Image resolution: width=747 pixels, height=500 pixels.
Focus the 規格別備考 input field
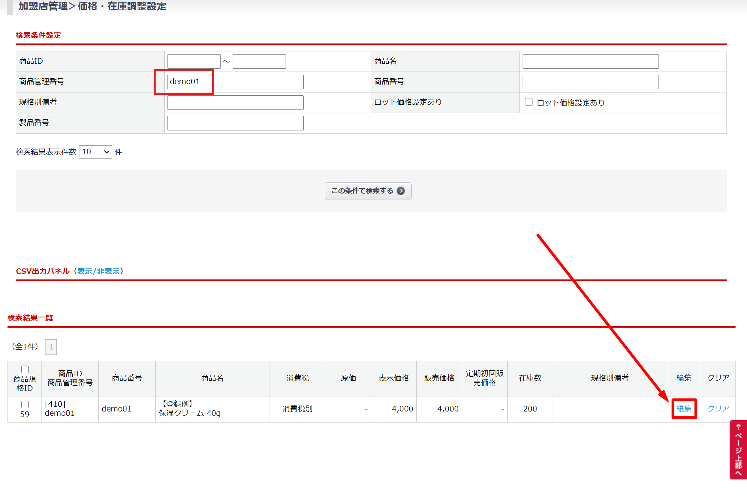pos(235,102)
